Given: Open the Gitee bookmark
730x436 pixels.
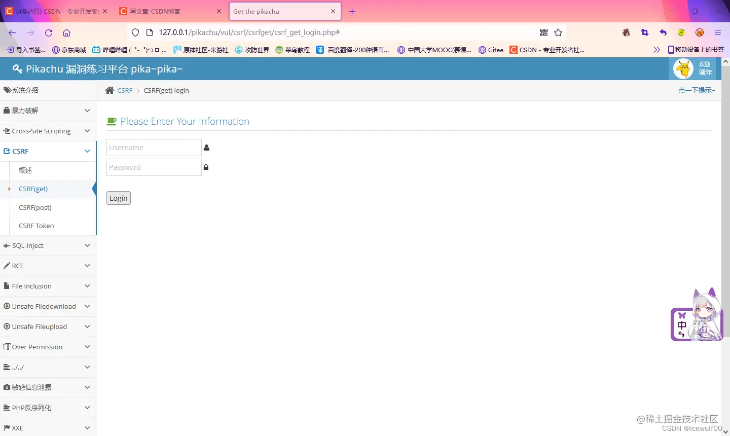Looking at the screenshot, I should [x=491, y=50].
